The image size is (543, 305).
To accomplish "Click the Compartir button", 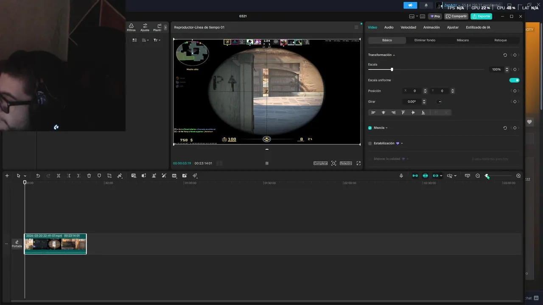I will click(456, 16).
